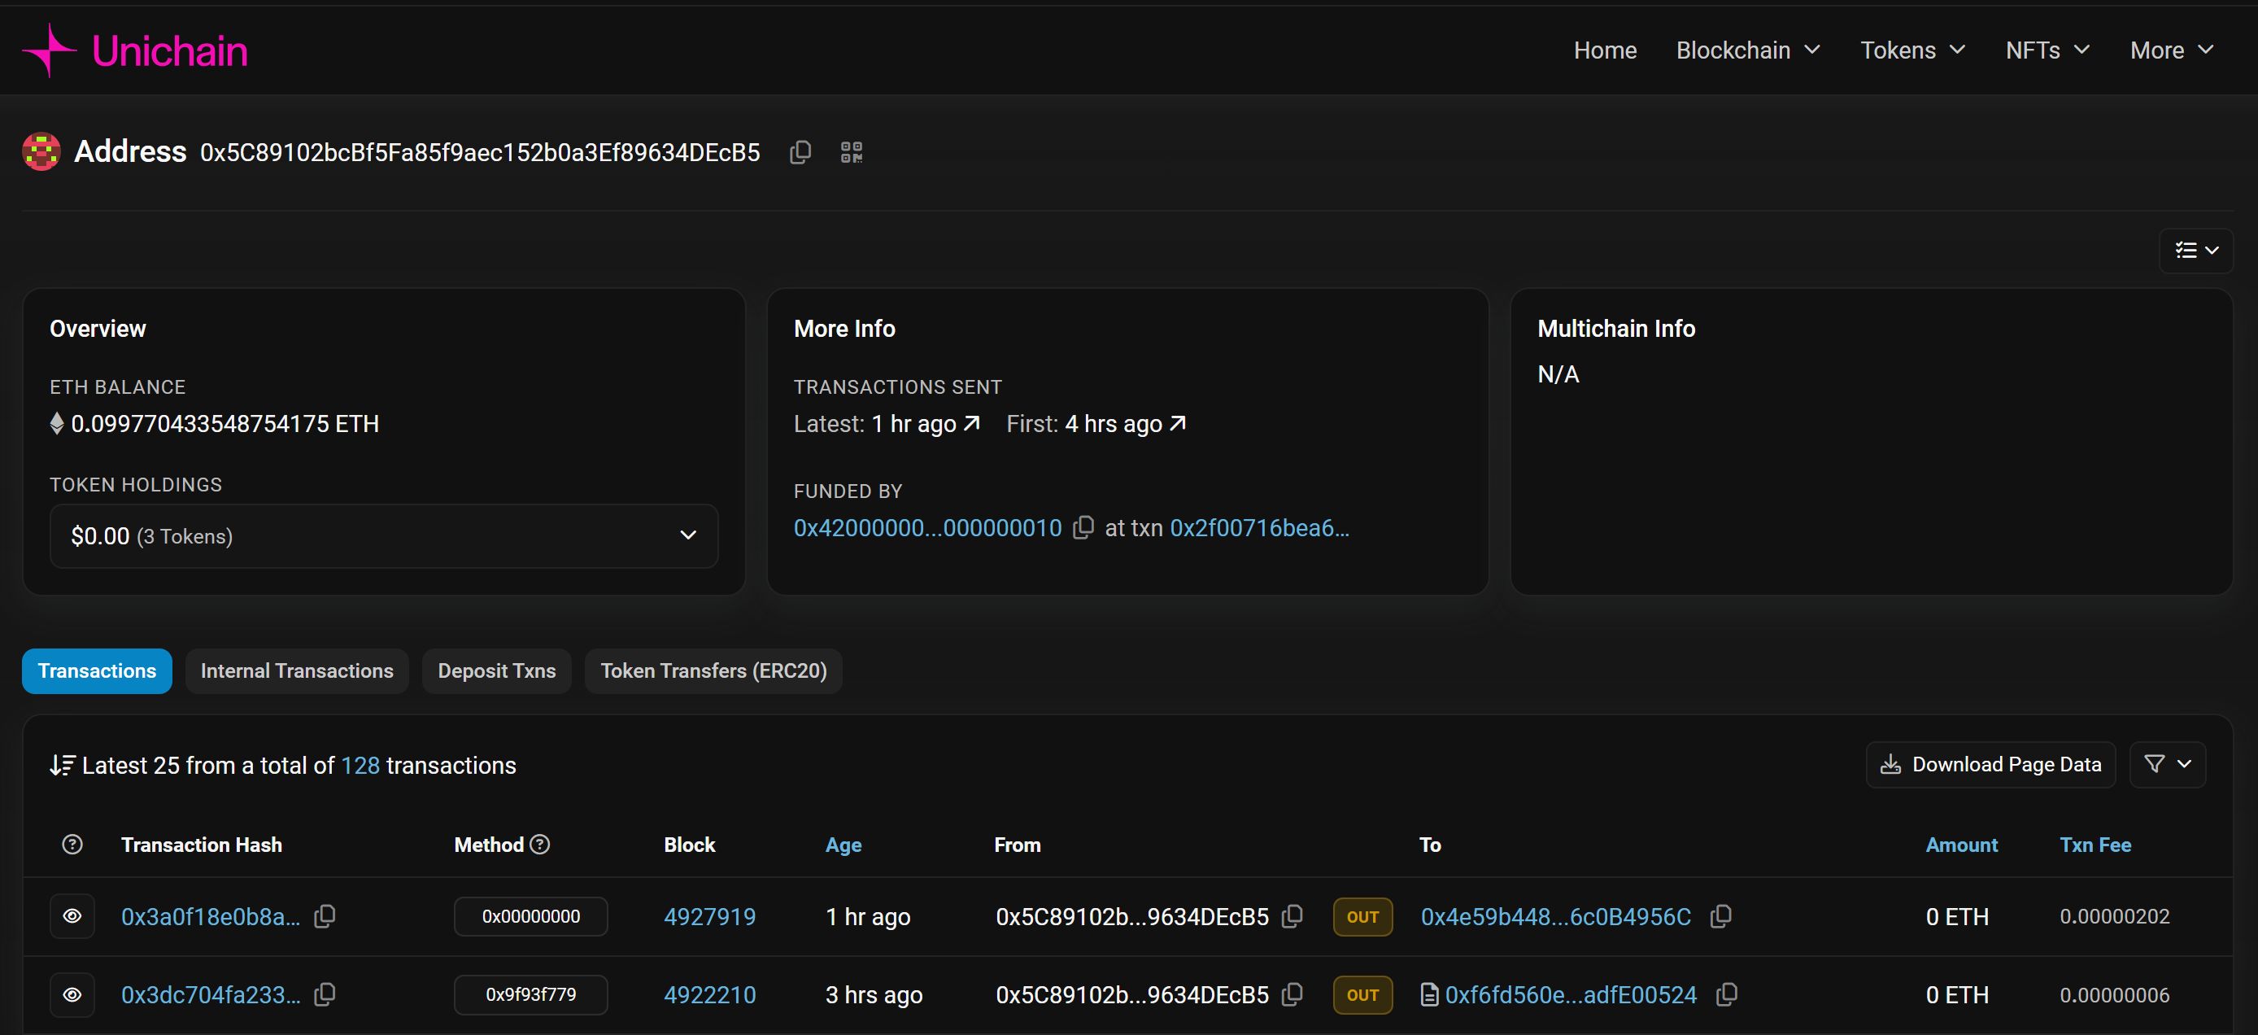Click the OUT badge in 1 hr ago row
The image size is (2258, 1035).
[x=1363, y=916]
